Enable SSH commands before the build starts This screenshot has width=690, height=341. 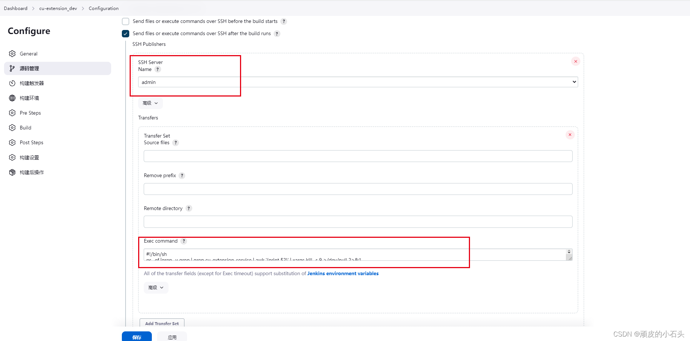(126, 21)
